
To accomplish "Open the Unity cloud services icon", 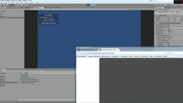I will (157, 5).
